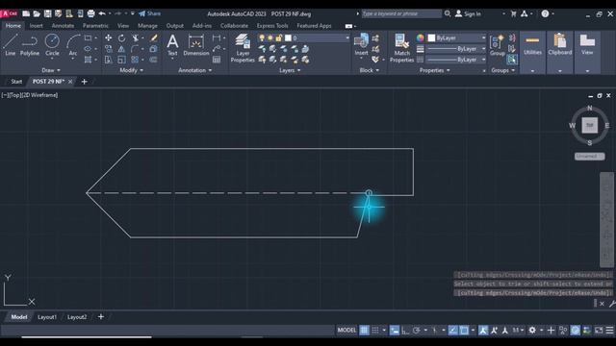This screenshot has height=346, width=616.
Task: Click the white layer 0 color swatch
Action: (x=288, y=38)
